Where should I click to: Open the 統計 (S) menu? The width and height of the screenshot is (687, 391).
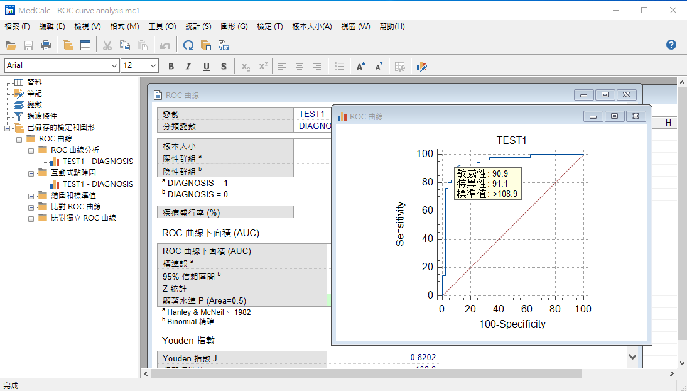(x=198, y=26)
